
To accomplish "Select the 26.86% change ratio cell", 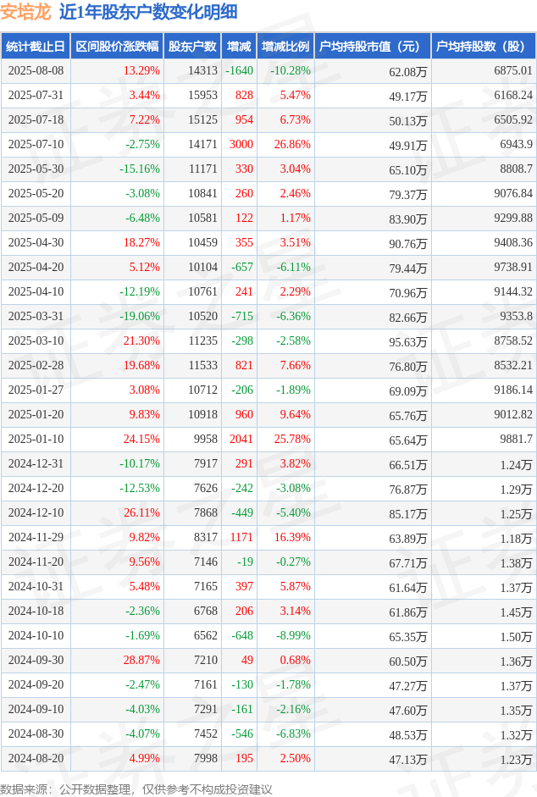I will point(292,144).
